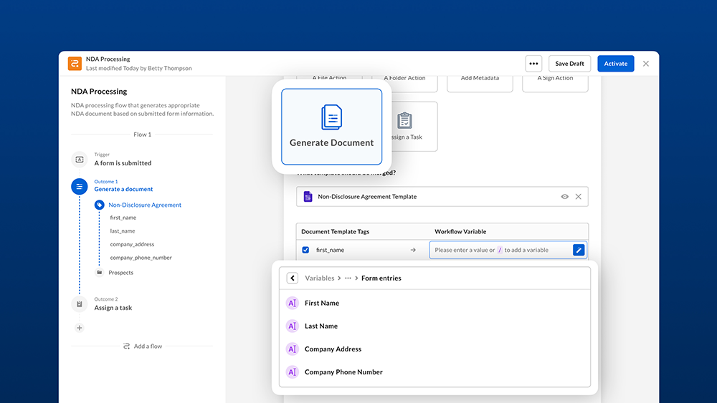Go back using the variable picker back chevron
717x403 pixels.
coord(293,278)
